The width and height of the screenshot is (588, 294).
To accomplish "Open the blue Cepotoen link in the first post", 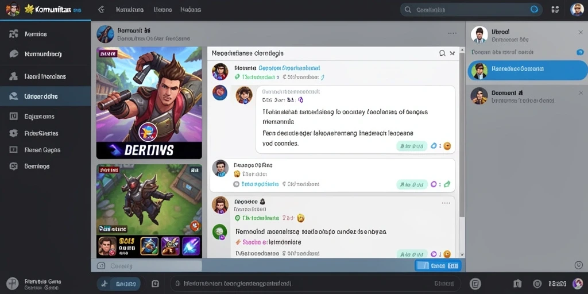I will 289,68.
